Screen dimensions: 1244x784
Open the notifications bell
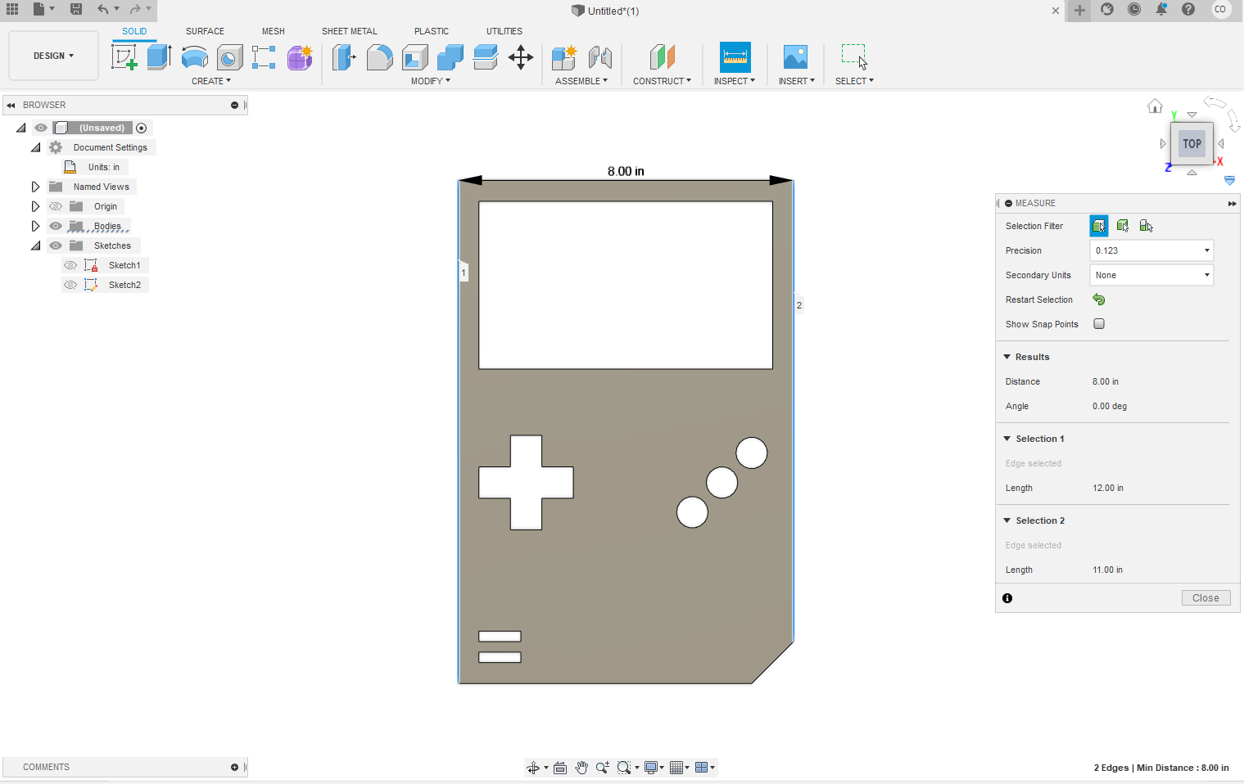click(1161, 9)
